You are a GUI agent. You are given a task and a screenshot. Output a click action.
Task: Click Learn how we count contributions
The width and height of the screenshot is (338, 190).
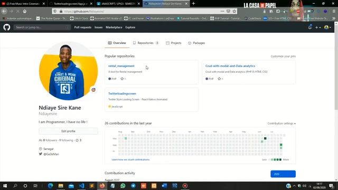tap(130, 159)
